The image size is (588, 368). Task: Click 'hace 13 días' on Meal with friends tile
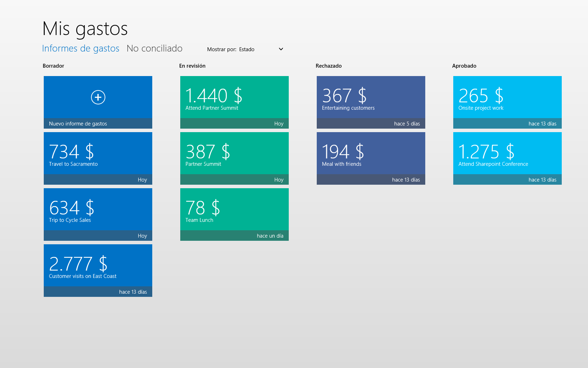(x=406, y=180)
